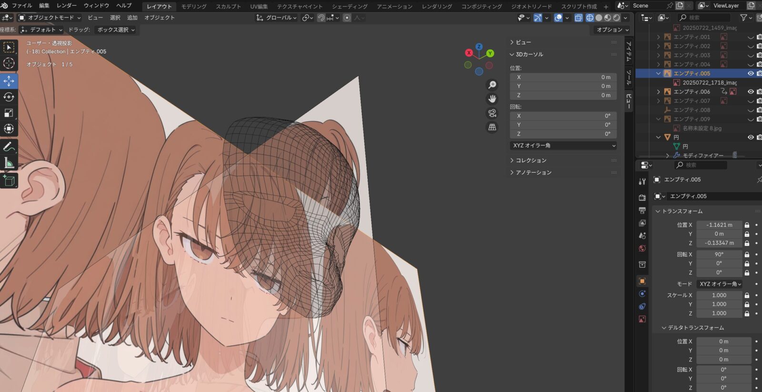Switch perspective/orthographic grid icon
This screenshot has width=762, height=392.
(x=492, y=127)
